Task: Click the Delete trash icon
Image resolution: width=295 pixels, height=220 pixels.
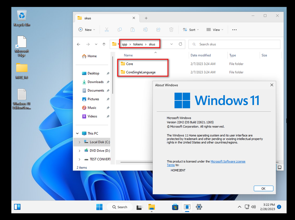Action: pyautogui.click(x=171, y=29)
